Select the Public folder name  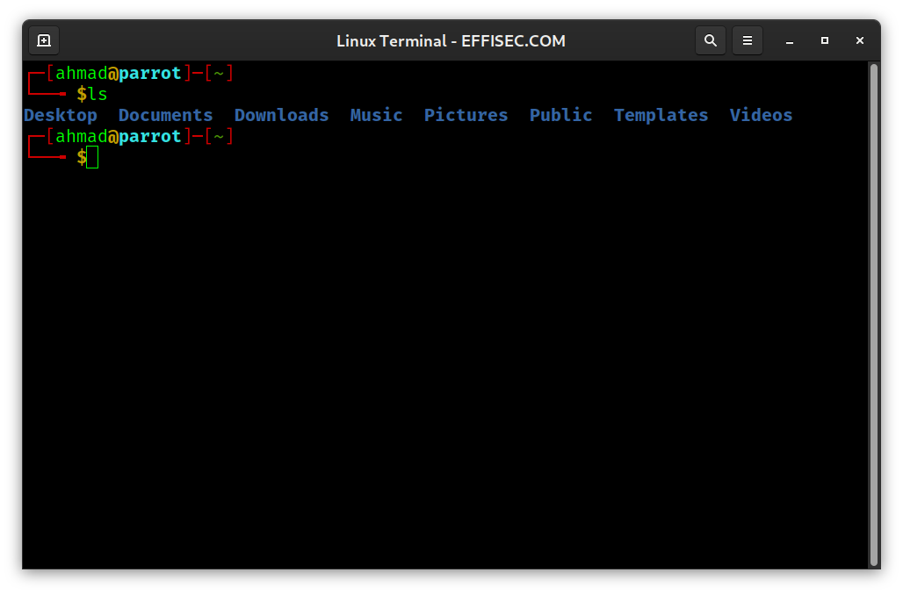click(560, 115)
